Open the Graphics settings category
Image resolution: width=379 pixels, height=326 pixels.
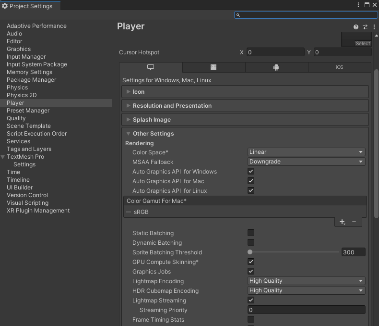19,49
